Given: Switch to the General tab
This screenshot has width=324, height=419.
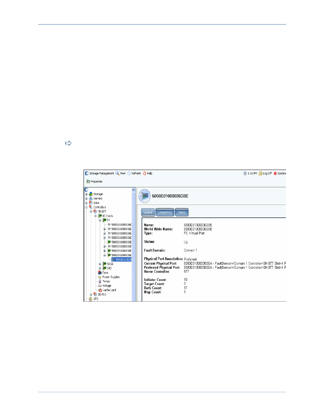Looking at the screenshot, I should [148, 212].
